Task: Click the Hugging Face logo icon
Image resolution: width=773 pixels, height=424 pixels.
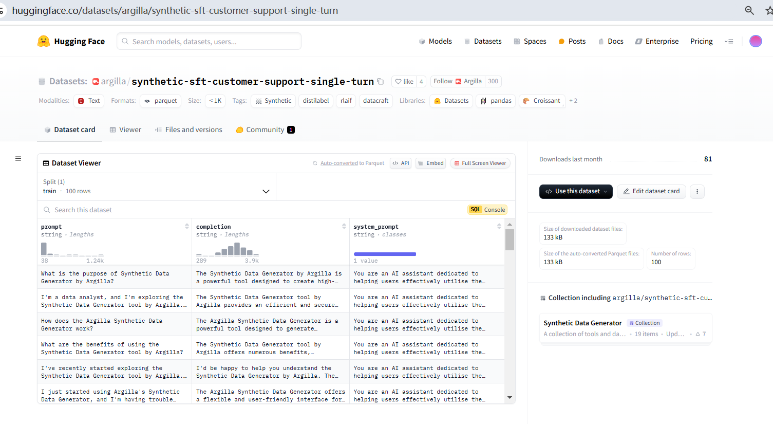Action: (44, 41)
